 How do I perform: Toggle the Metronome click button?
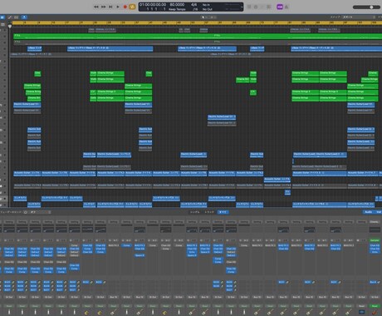tap(286, 7)
